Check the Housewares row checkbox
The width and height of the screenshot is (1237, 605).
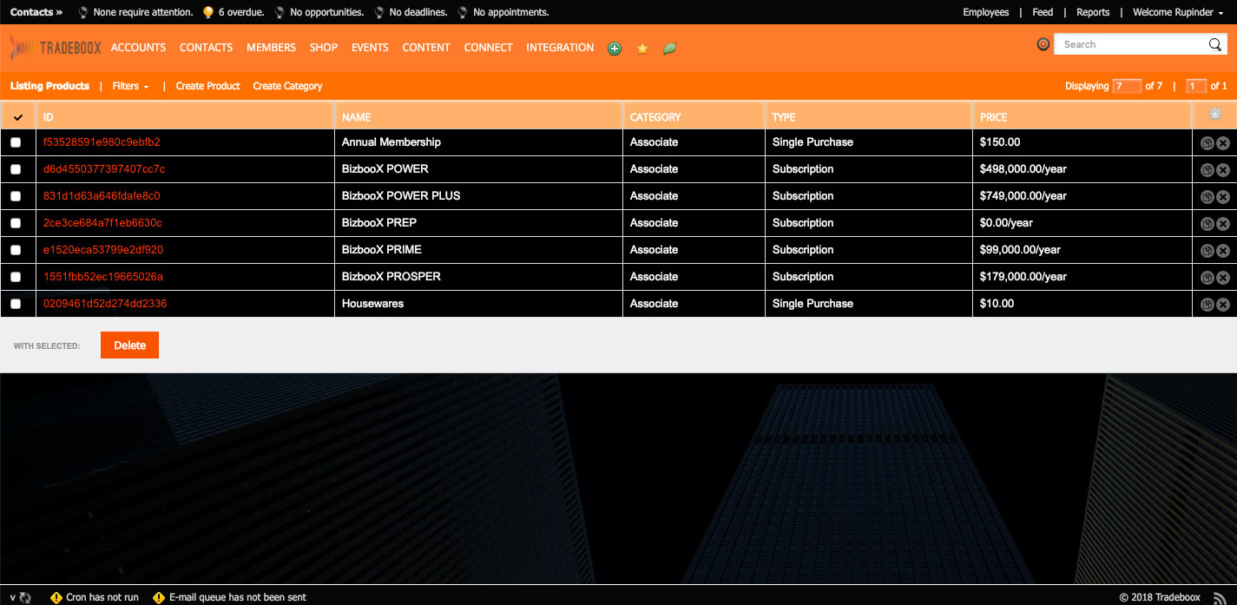tap(16, 304)
